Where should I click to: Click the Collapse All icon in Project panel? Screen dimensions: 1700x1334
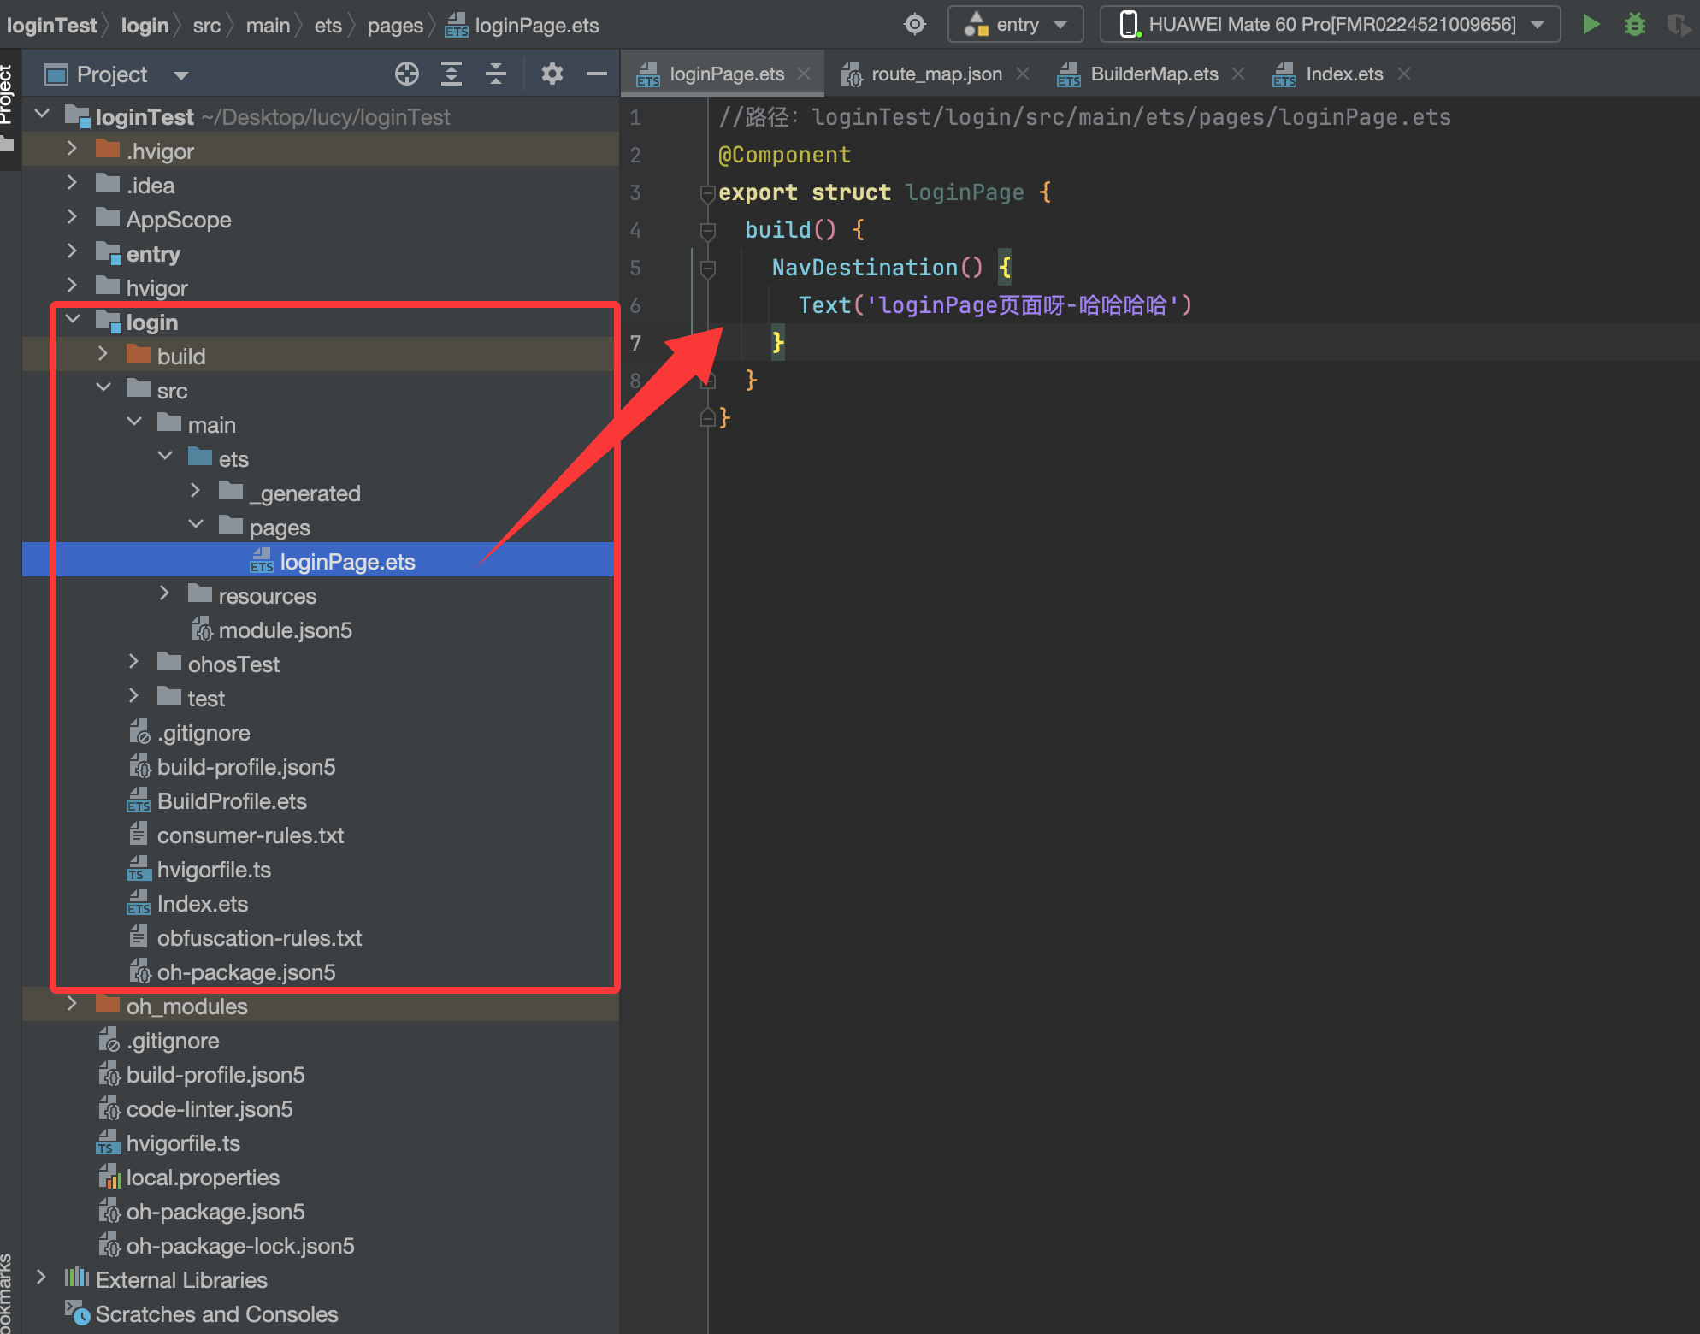point(496,74)
